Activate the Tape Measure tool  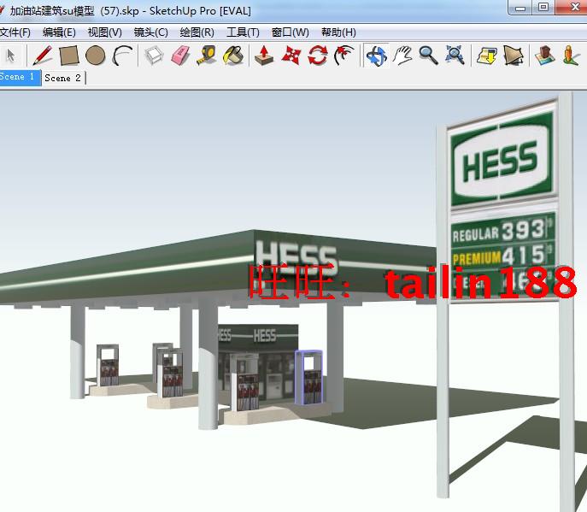pyautogui.click(x=206, y=56)
